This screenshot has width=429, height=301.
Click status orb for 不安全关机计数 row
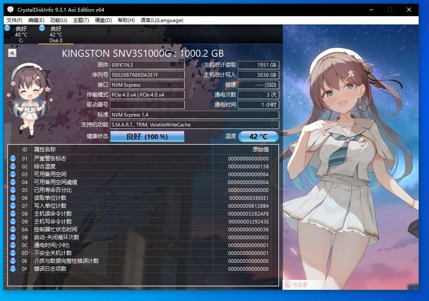[13, 253]
